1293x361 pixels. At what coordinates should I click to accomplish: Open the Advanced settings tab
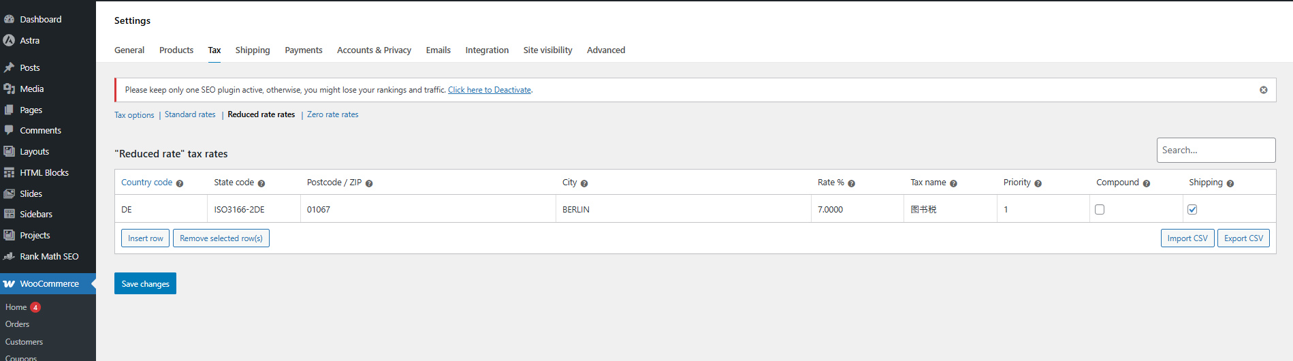click(x=606, y=50)
